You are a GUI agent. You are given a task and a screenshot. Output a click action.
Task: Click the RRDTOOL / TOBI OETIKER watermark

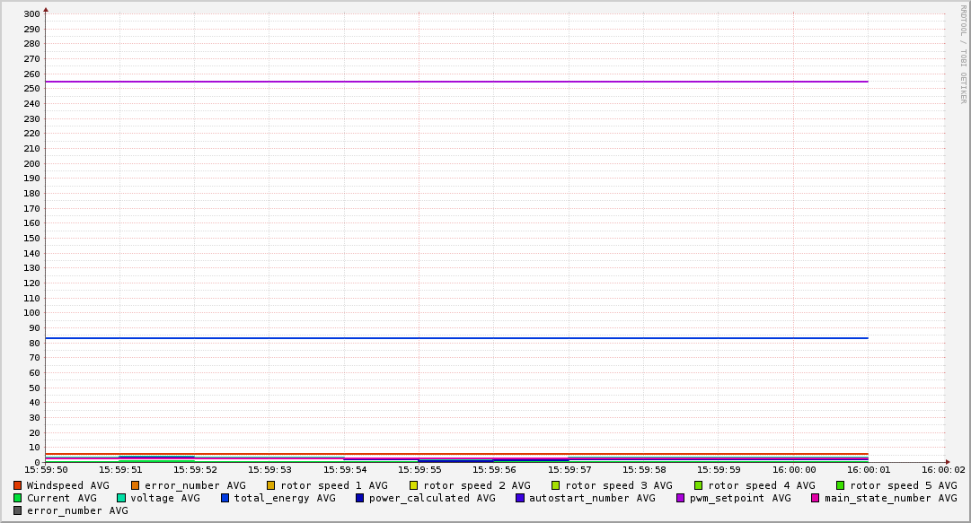[963, 54]
